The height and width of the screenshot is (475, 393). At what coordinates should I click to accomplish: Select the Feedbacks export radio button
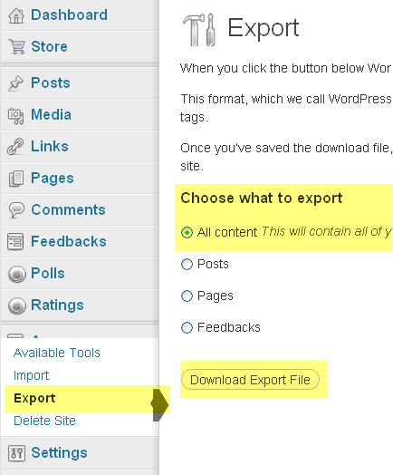(x=187, y=327)
